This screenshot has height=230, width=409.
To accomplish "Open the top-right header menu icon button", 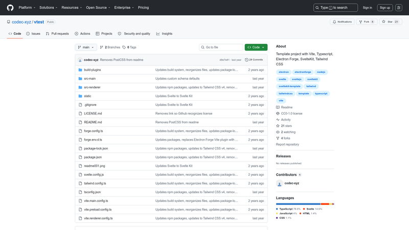I will [399, 8].
